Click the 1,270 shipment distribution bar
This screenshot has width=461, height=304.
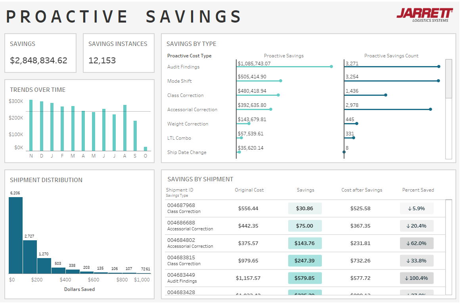click(44, 266)
